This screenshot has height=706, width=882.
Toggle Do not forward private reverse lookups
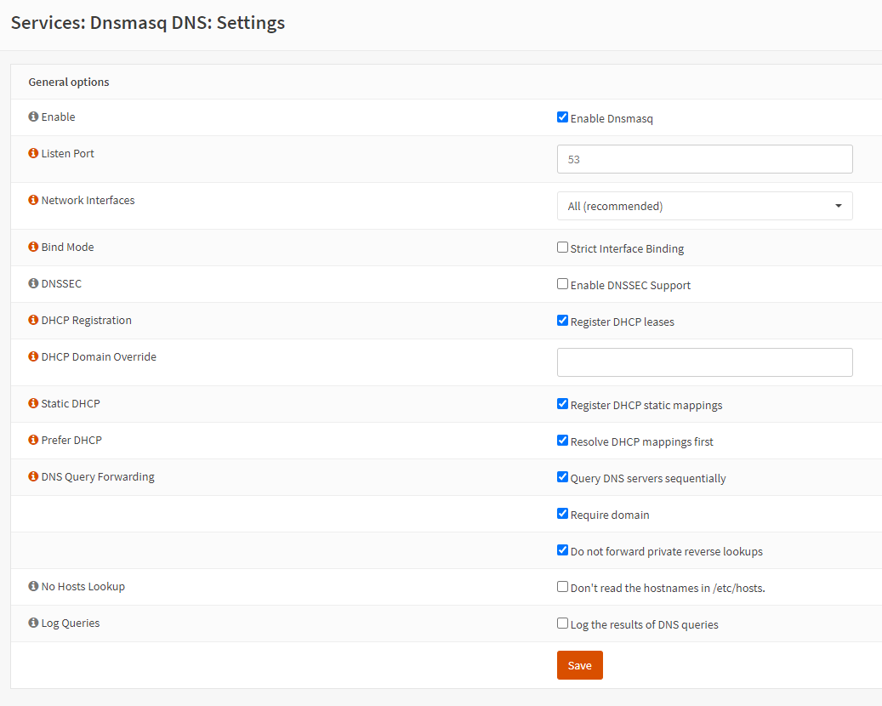562,549
